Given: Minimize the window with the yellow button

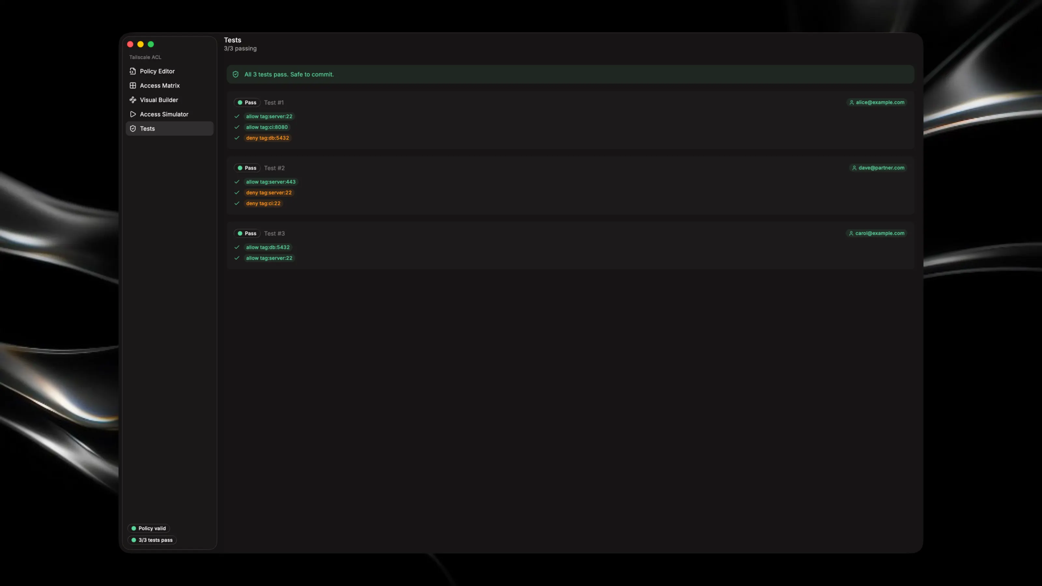Looking at the screenshot, I should click(x=140, y=44).
